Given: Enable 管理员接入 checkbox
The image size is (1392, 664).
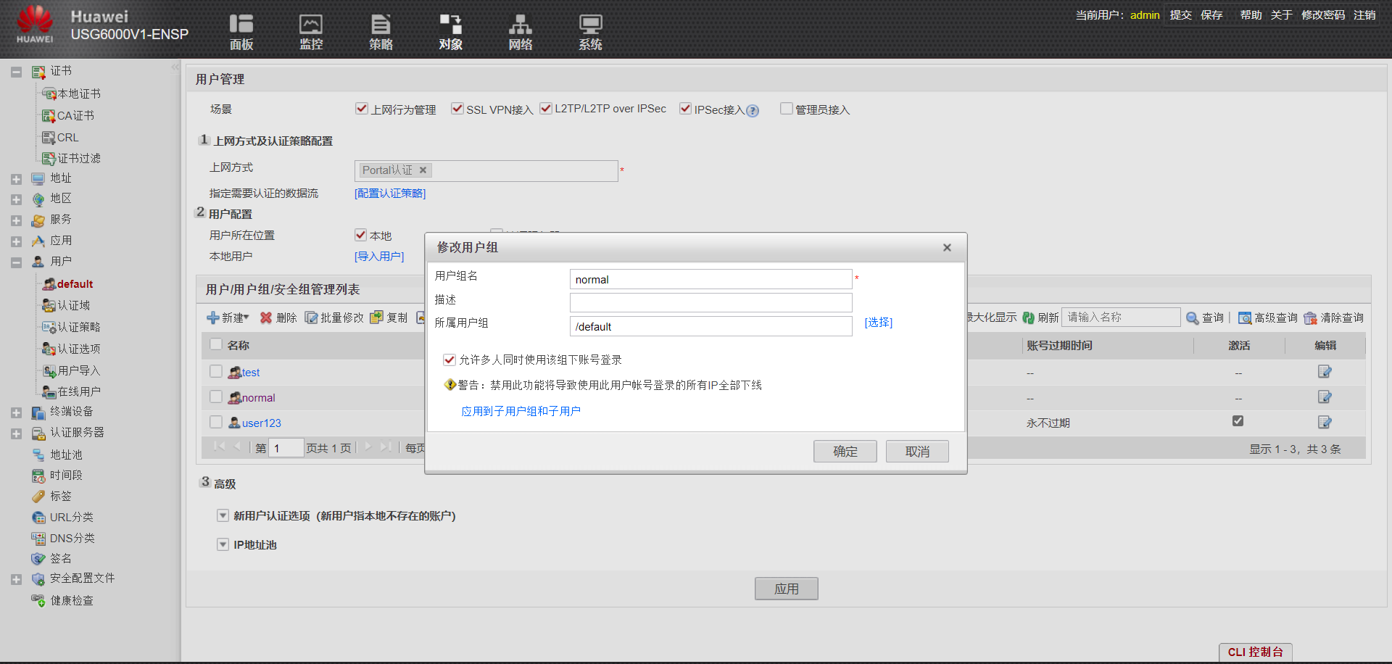Looking at the screenshot, I should click(786, 109).
